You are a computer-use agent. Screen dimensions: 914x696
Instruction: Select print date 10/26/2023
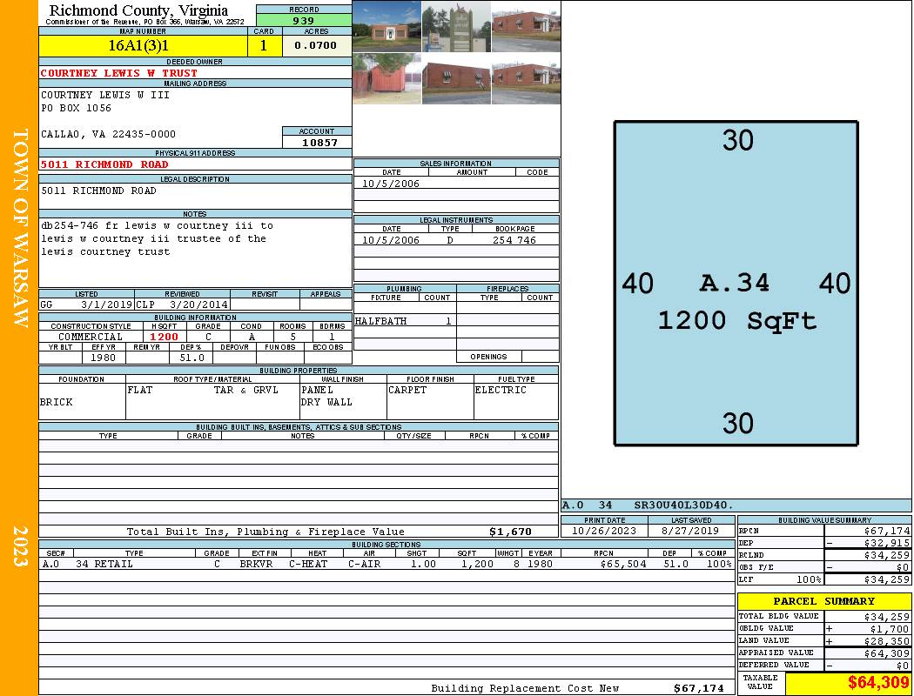click(604, 532)
